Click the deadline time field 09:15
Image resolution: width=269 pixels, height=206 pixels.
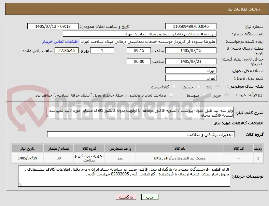pos(139,50)
